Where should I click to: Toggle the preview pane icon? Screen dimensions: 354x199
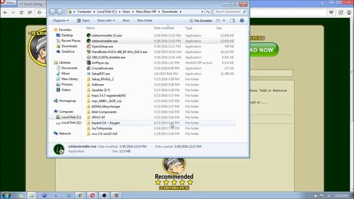click(232, 20)
